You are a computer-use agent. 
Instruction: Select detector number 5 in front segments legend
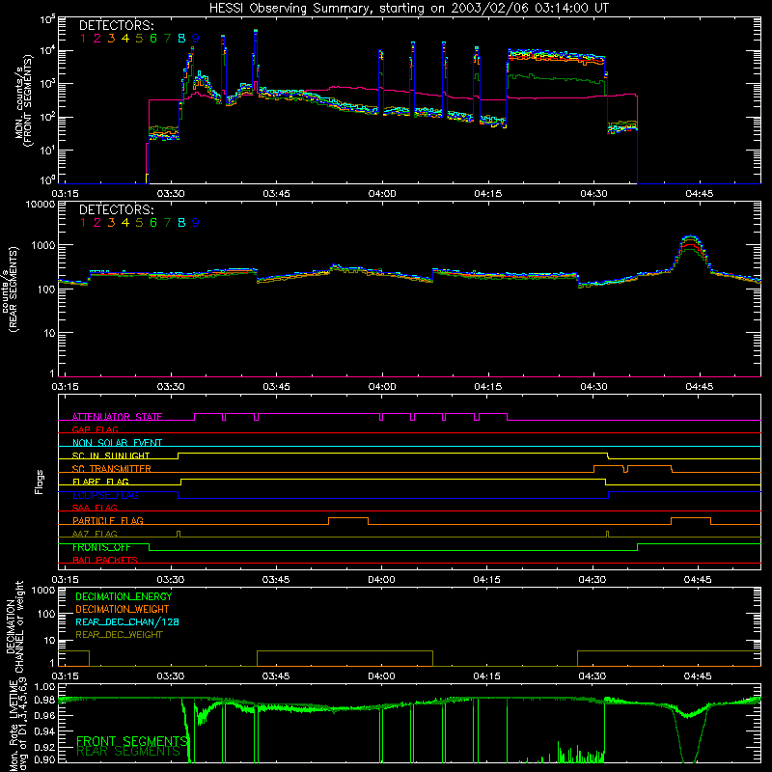click(139, 39)
